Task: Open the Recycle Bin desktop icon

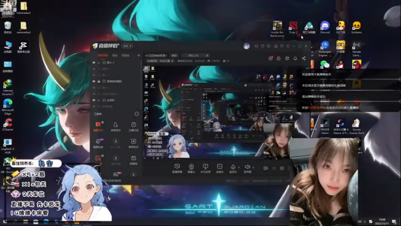Action: 8,28
